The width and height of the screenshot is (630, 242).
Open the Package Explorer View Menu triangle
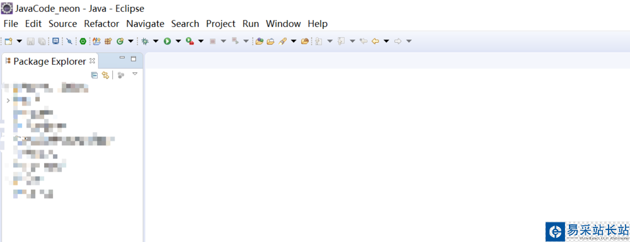pos(135,74)
